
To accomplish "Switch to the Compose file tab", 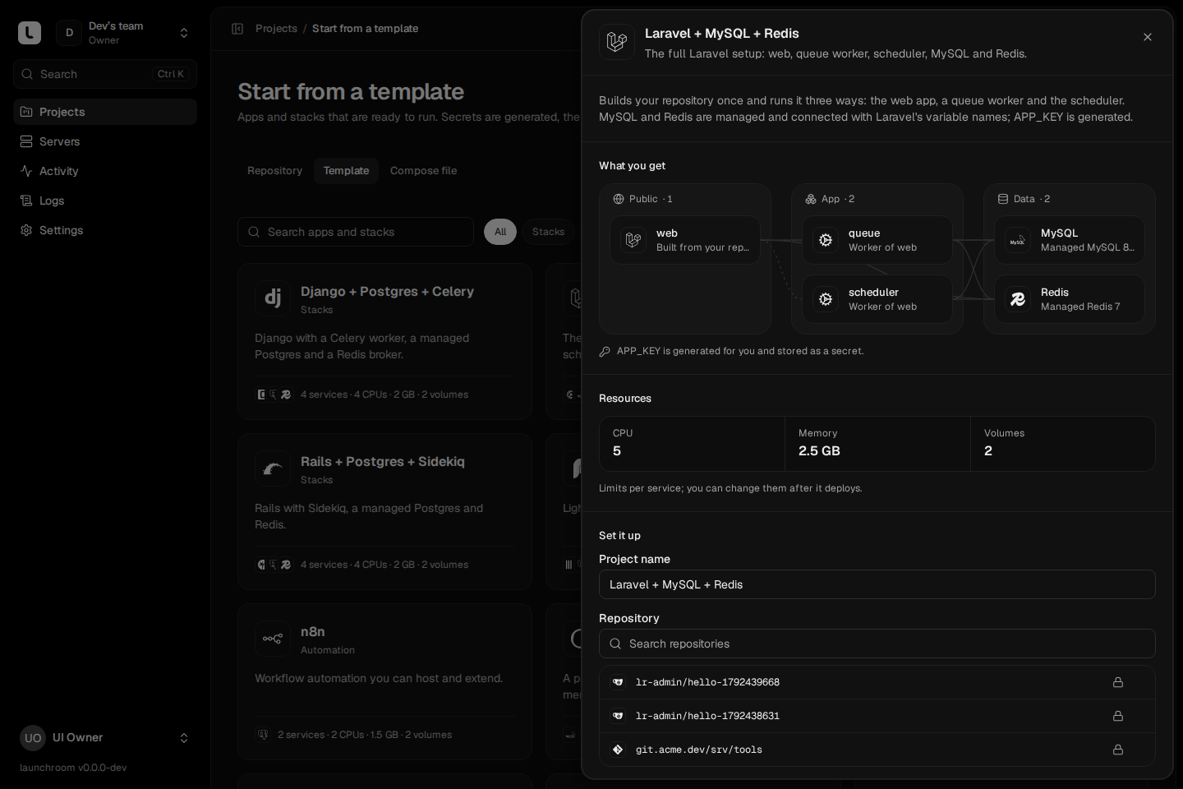I will [x=424, y=171].
